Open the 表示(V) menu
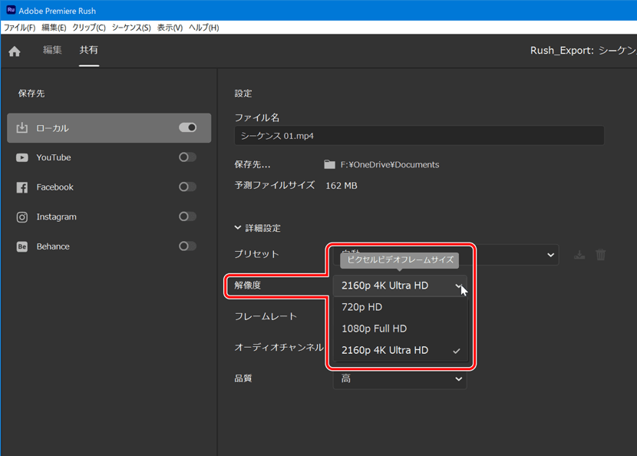Image resolution: width=637 pixels, height=456 pixels. 170,28
